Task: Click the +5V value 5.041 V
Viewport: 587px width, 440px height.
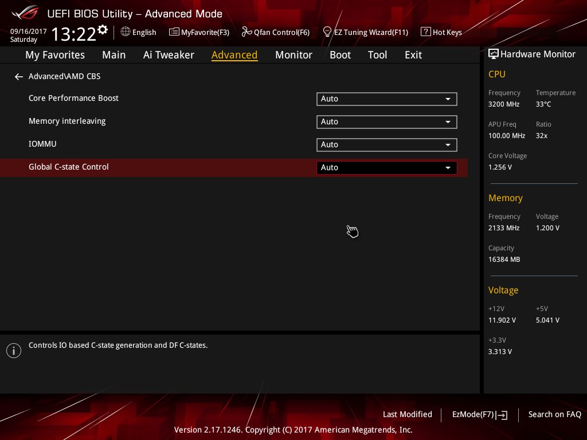Action: [547, 320]
